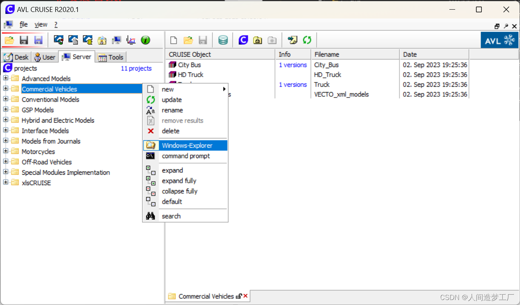Expand the GSP Models folder node
Image resolution: width=520 pixels, height=305 pixels.
pos(6,110)
